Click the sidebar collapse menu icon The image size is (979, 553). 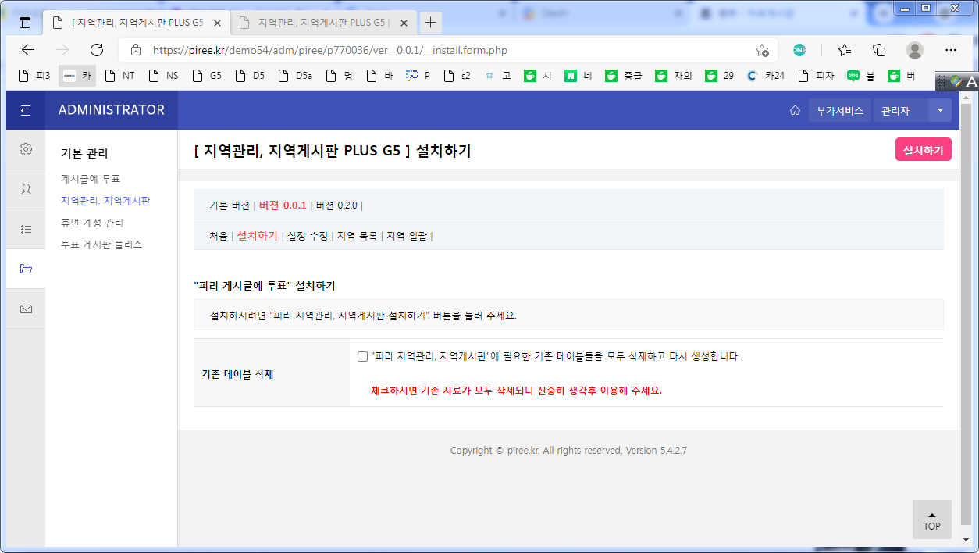tap(26, 110)
